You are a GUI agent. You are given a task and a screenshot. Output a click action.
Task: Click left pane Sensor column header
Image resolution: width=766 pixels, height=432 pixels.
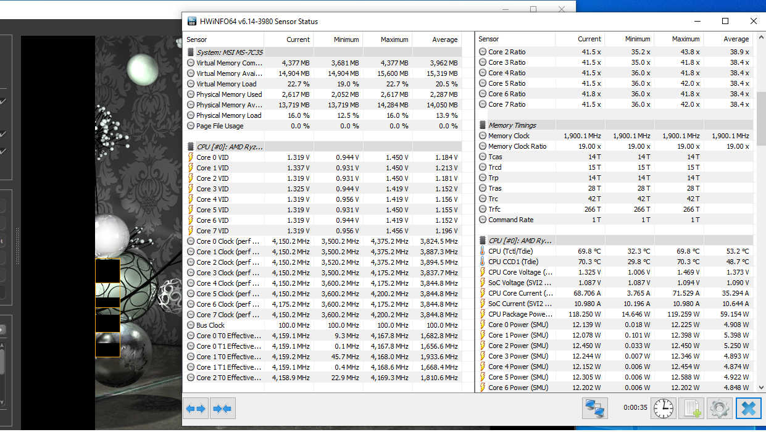click(224, 39)
